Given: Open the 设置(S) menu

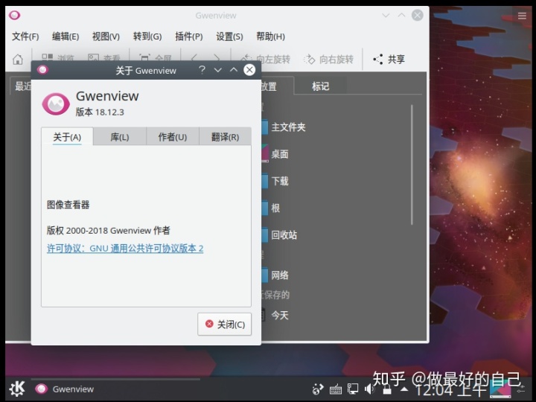Looking at the screenshot, I should click(229, 36).
